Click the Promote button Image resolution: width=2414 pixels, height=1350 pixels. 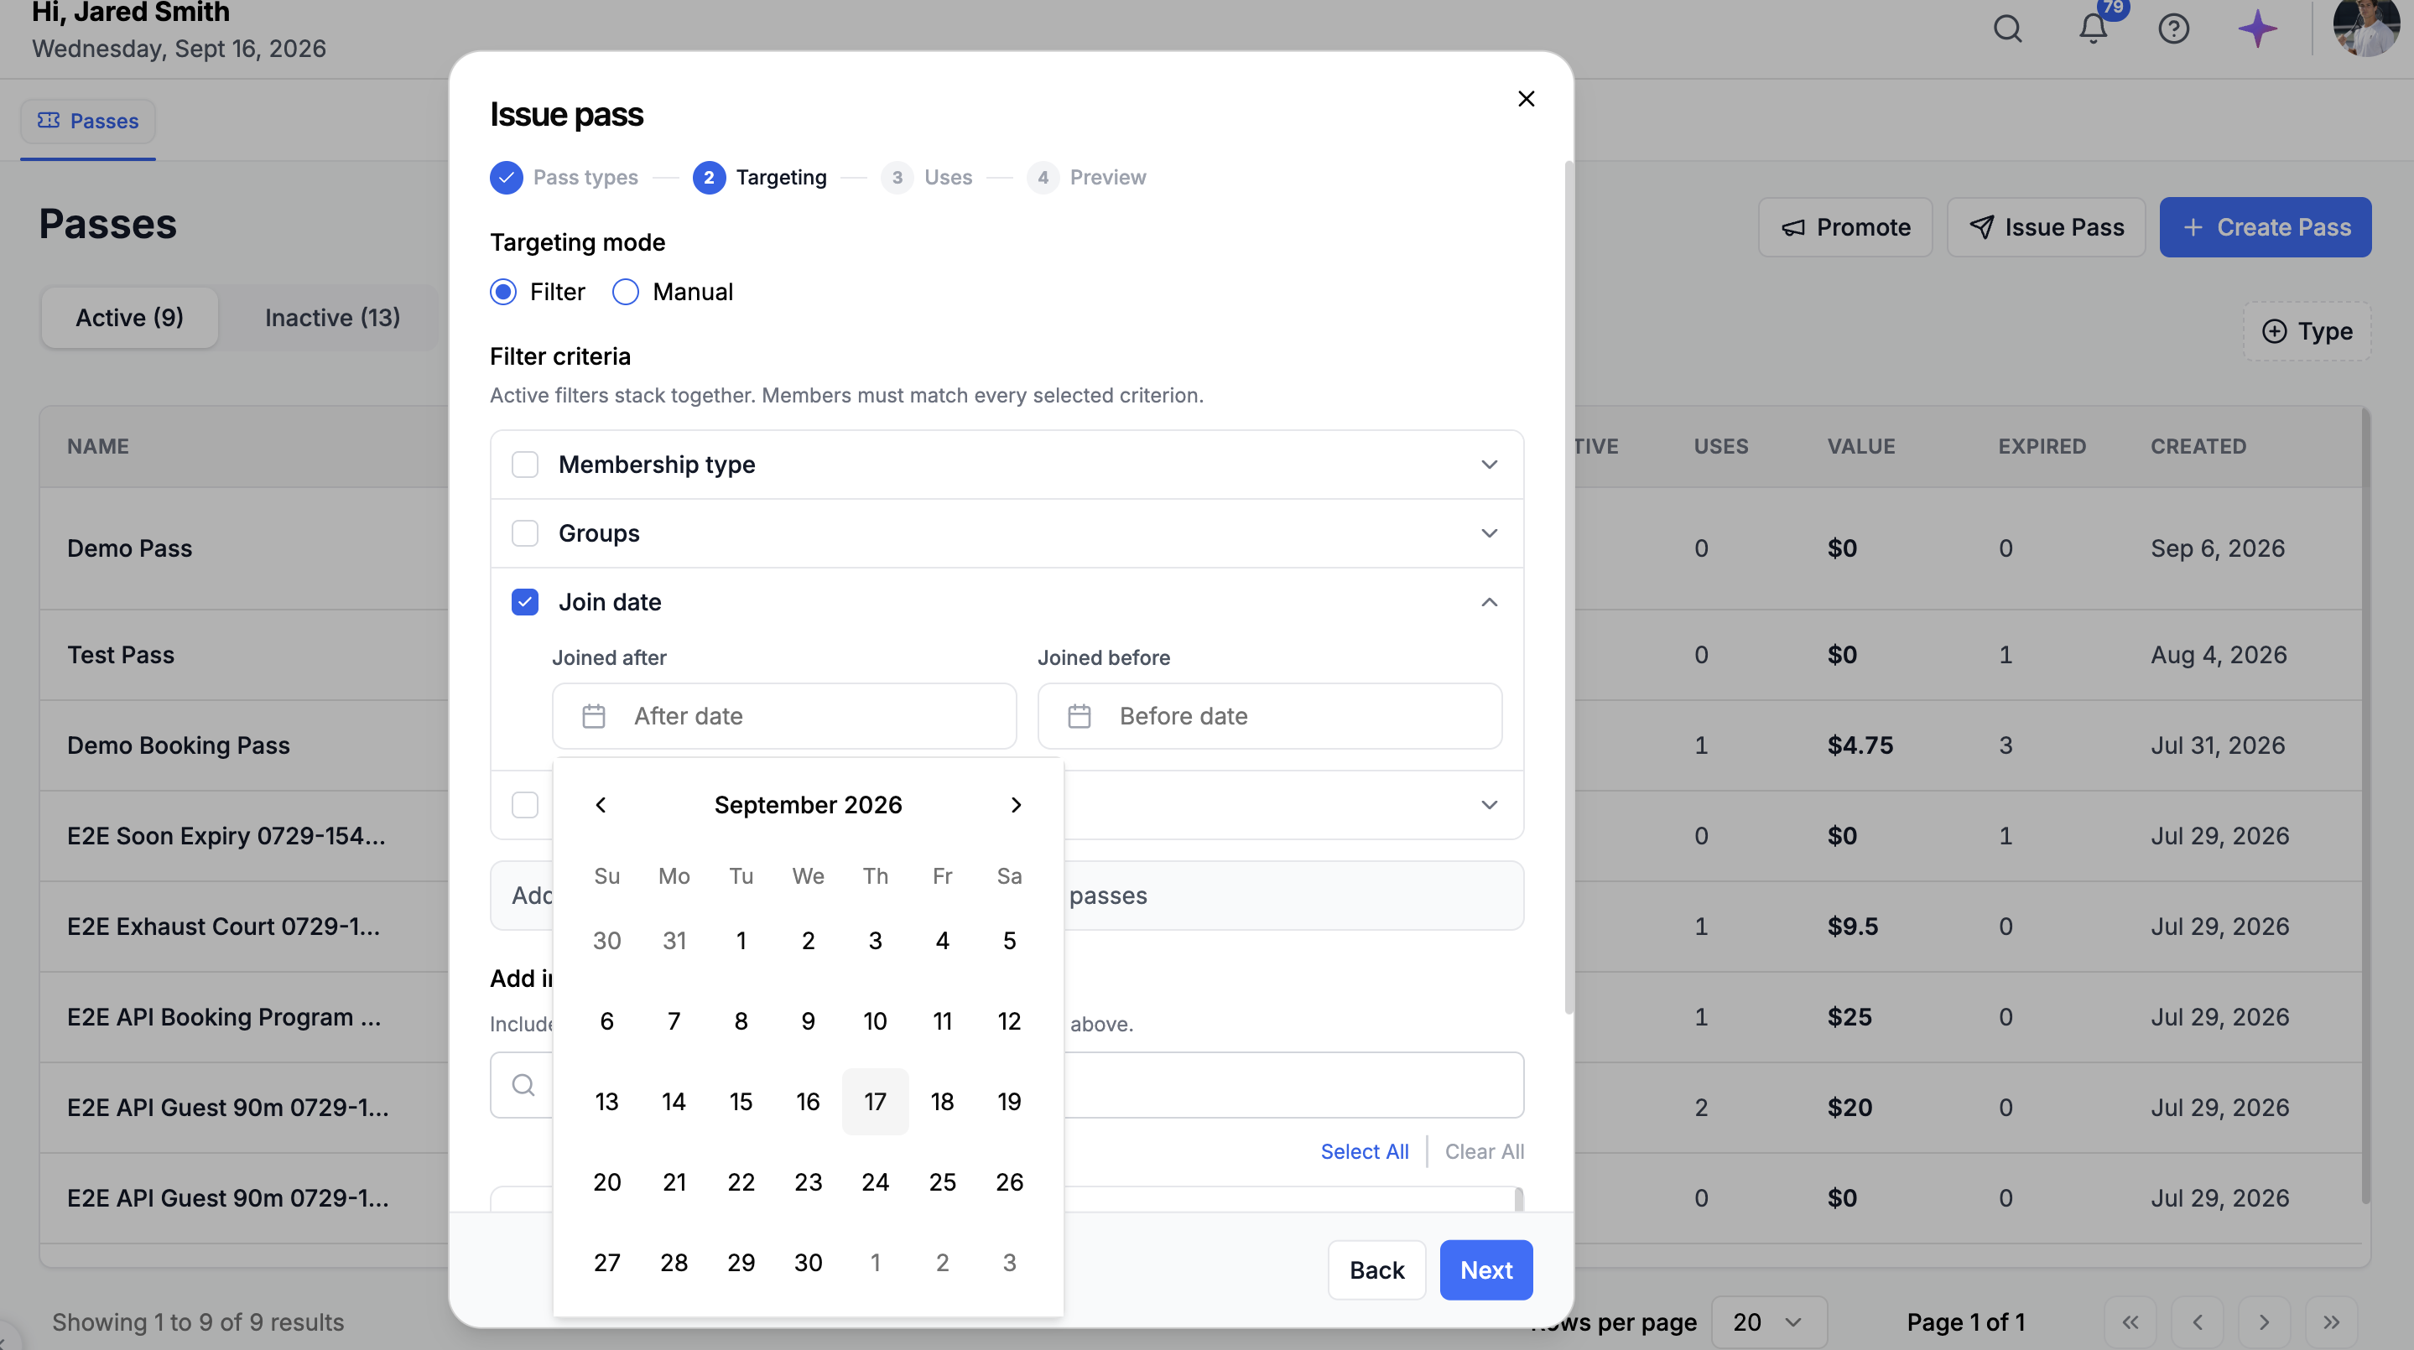(1845, 226)
